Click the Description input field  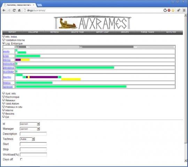pyautogui.click(x=33, y=134)
